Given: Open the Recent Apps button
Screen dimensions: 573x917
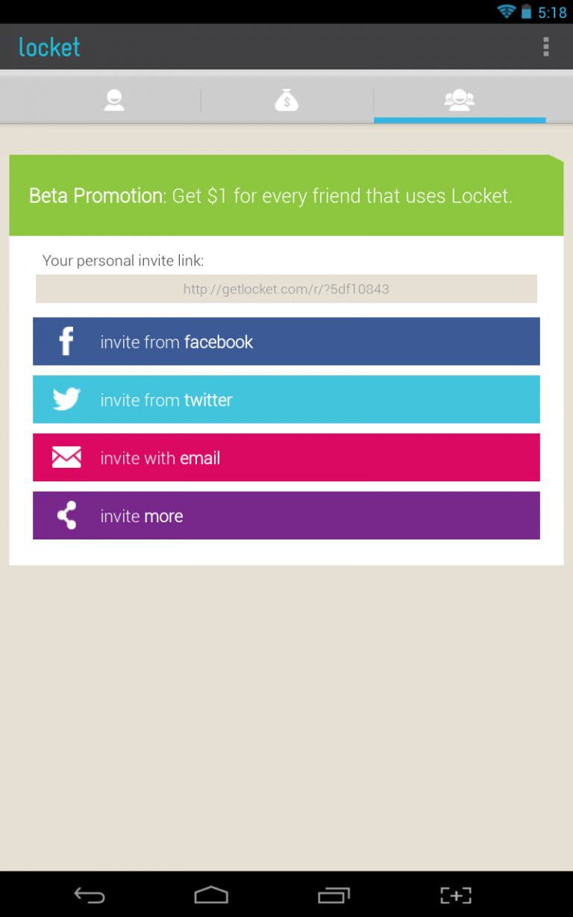Looking at the screenshot, I should tap(334, 894).
